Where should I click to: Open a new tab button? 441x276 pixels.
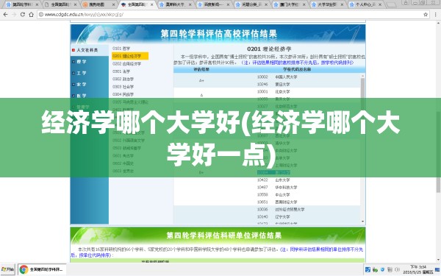[x=391, y=5]
